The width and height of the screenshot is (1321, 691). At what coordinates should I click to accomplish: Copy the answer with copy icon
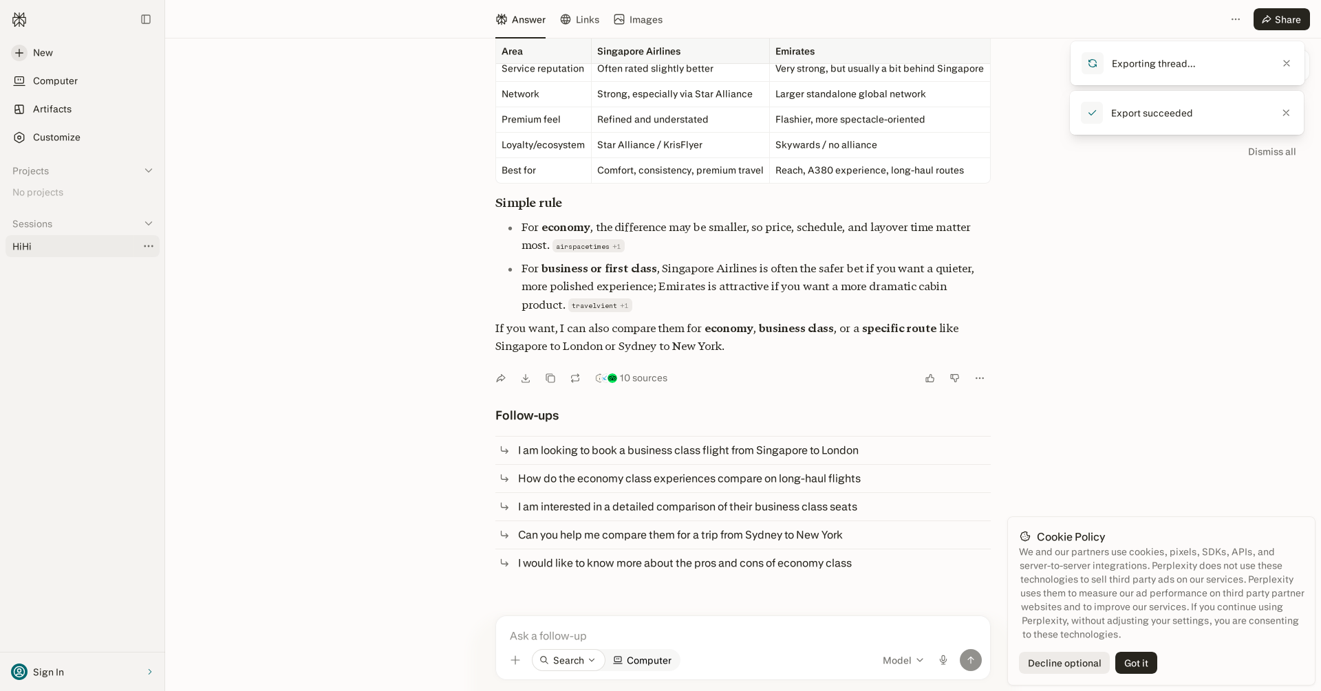point(550,378)
